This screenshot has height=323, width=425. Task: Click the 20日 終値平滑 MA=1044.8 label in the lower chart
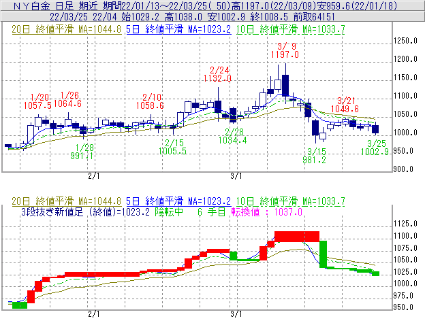point(67,201)
